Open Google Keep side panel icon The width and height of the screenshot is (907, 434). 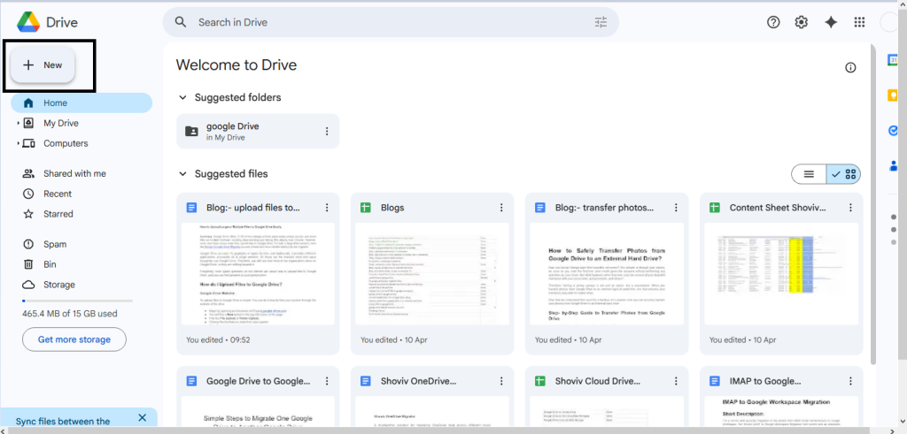[894, 95]
